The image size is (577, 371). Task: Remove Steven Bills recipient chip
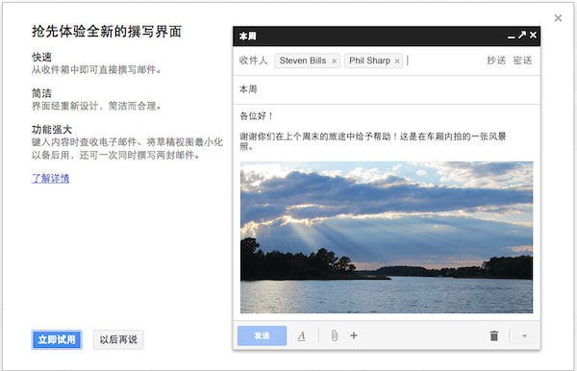[x=334, y=62]
